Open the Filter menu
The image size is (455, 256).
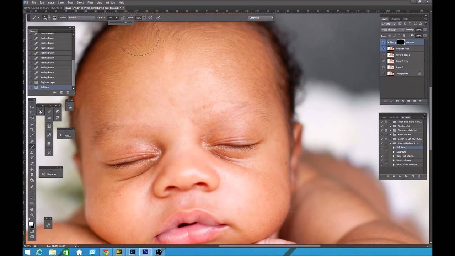click(90, 2)
